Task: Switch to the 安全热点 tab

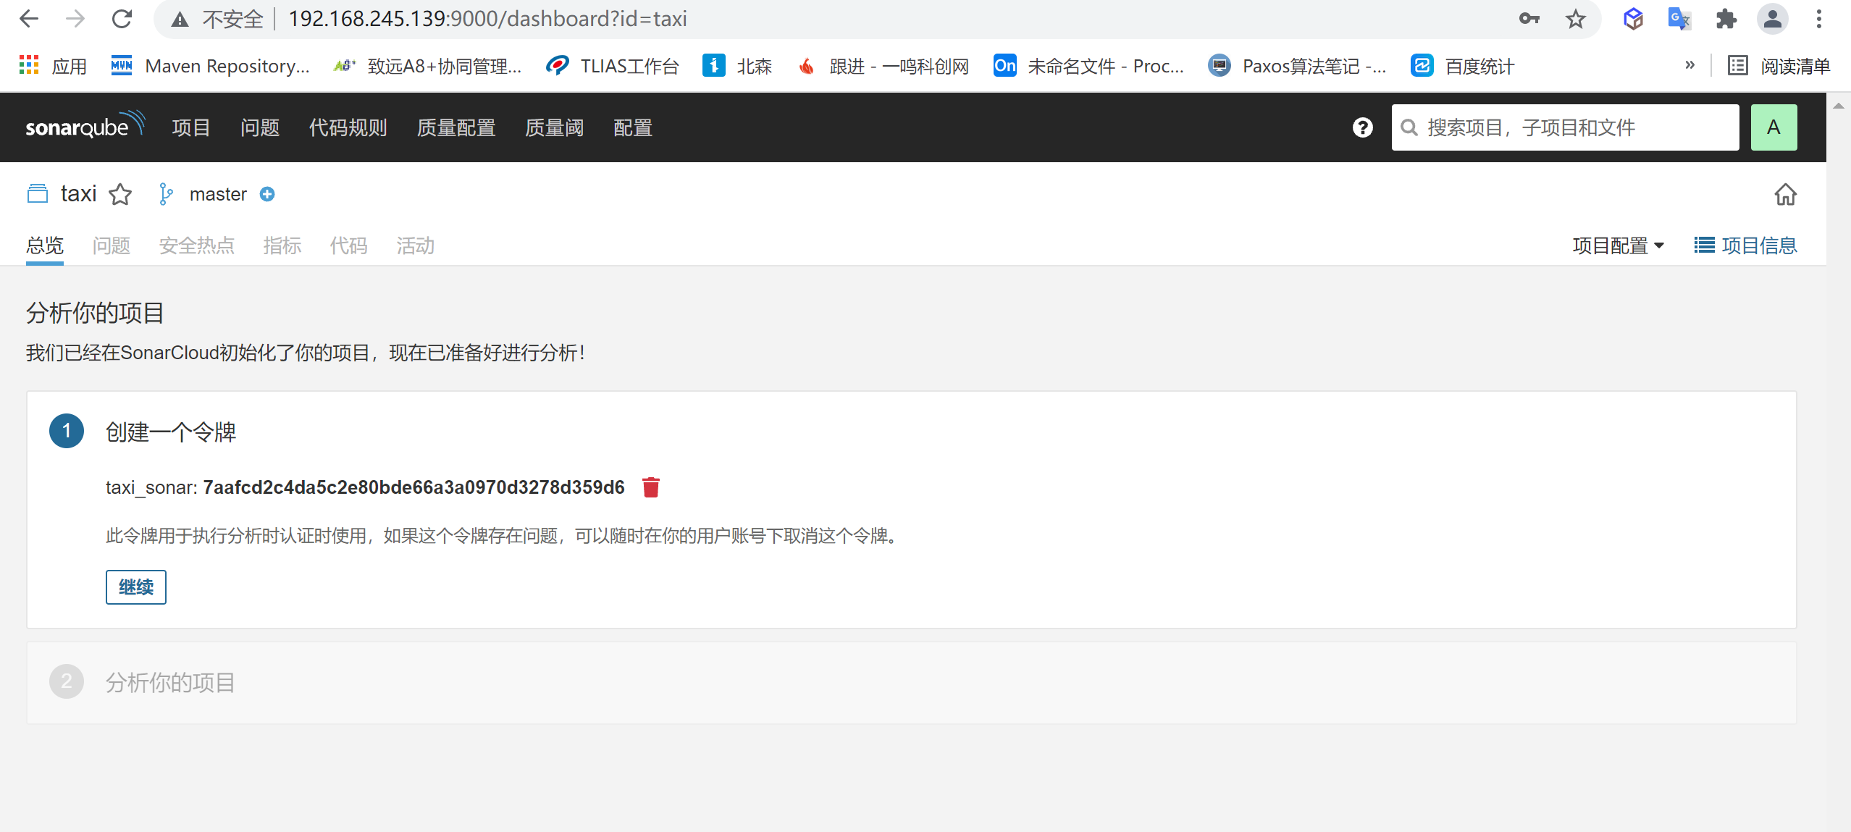Action: [196, 245]
